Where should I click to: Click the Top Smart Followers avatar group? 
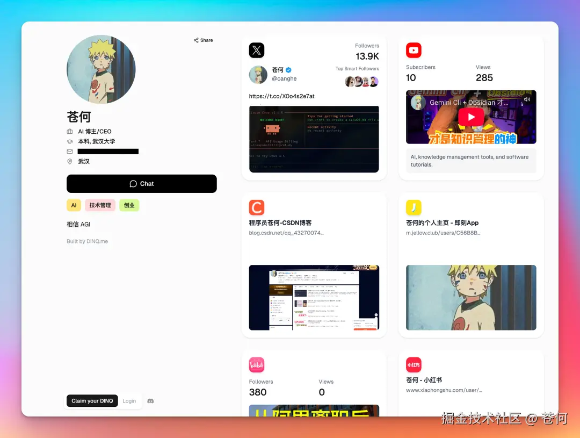pyautogui.click(x=362, y=82)
